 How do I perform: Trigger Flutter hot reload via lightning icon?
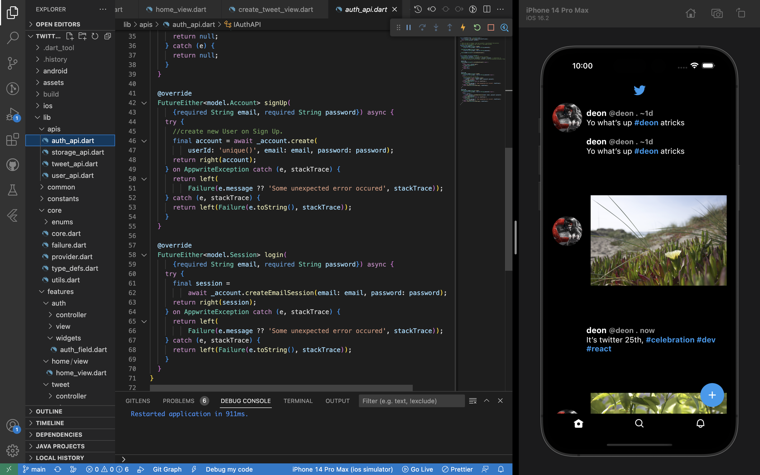(x=463, y=28)
